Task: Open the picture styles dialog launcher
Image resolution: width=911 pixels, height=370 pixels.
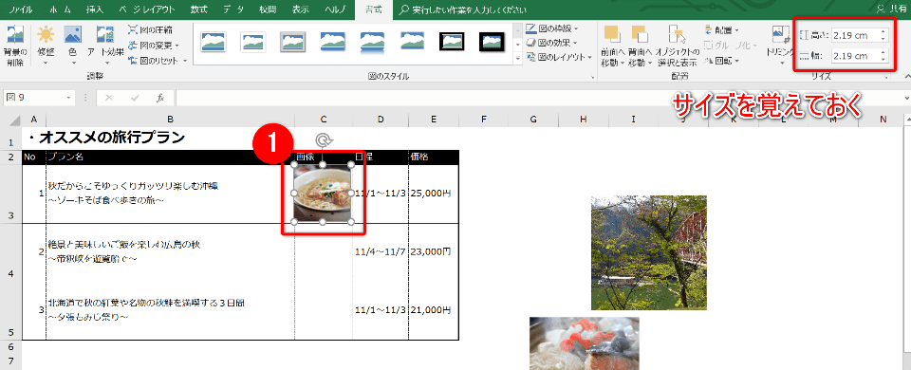Action: pyautogui.click(x=592, y=77)
